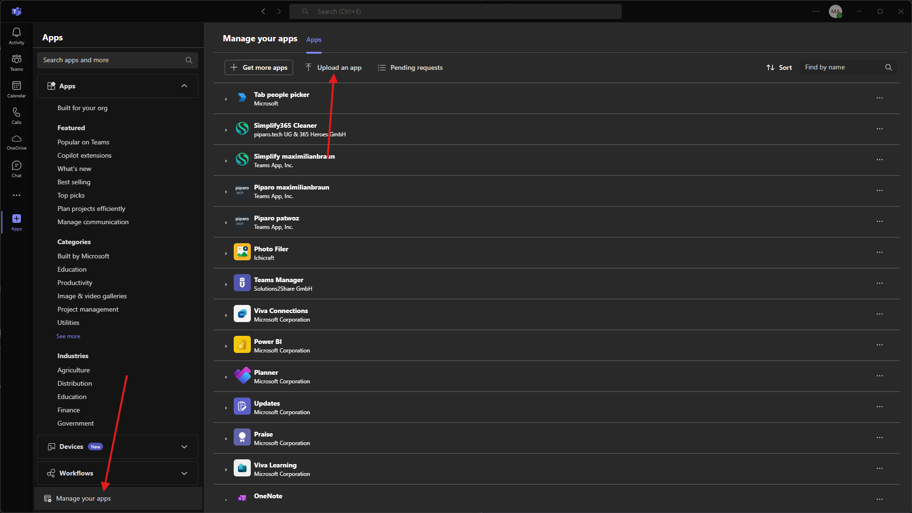Open Manage your apps in sidebar
This screenshot has height=513, width=912.
tap(118, 499)
